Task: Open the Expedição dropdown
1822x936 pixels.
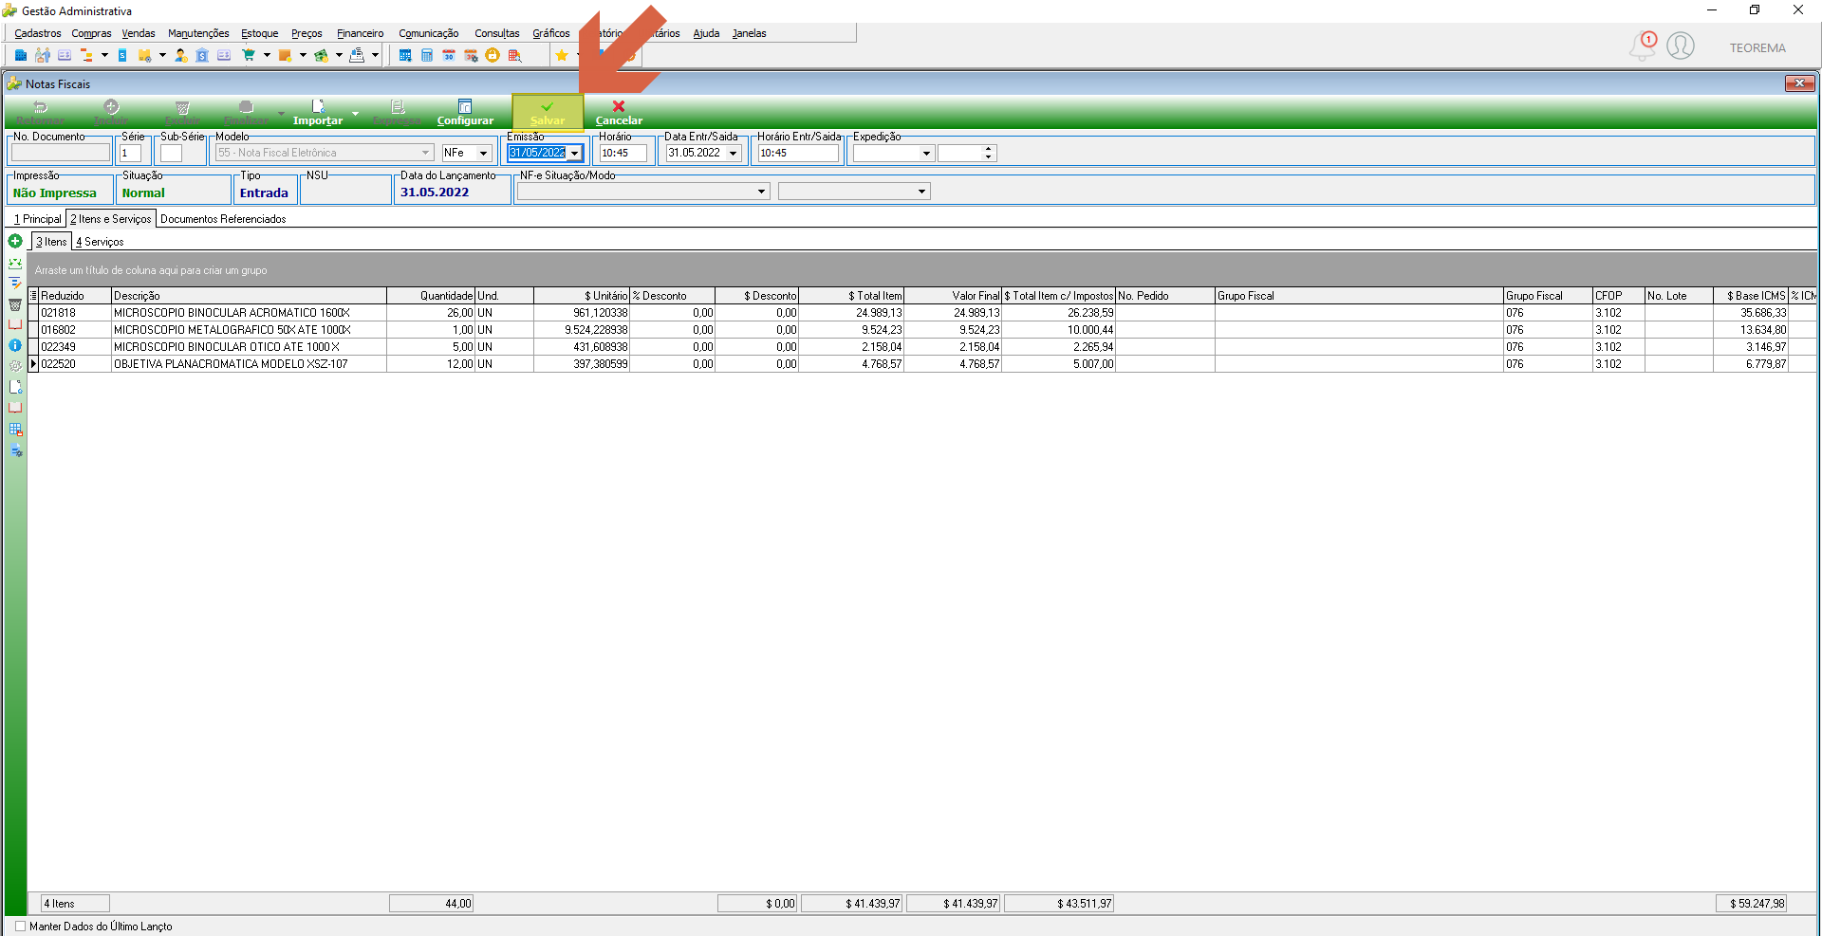Action: (x=926, y=153)
